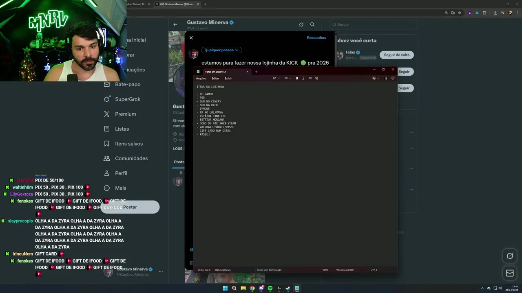Close the X post composer dialog
The height and width of the screenshot is (293, 522).
tap(191, 38)
